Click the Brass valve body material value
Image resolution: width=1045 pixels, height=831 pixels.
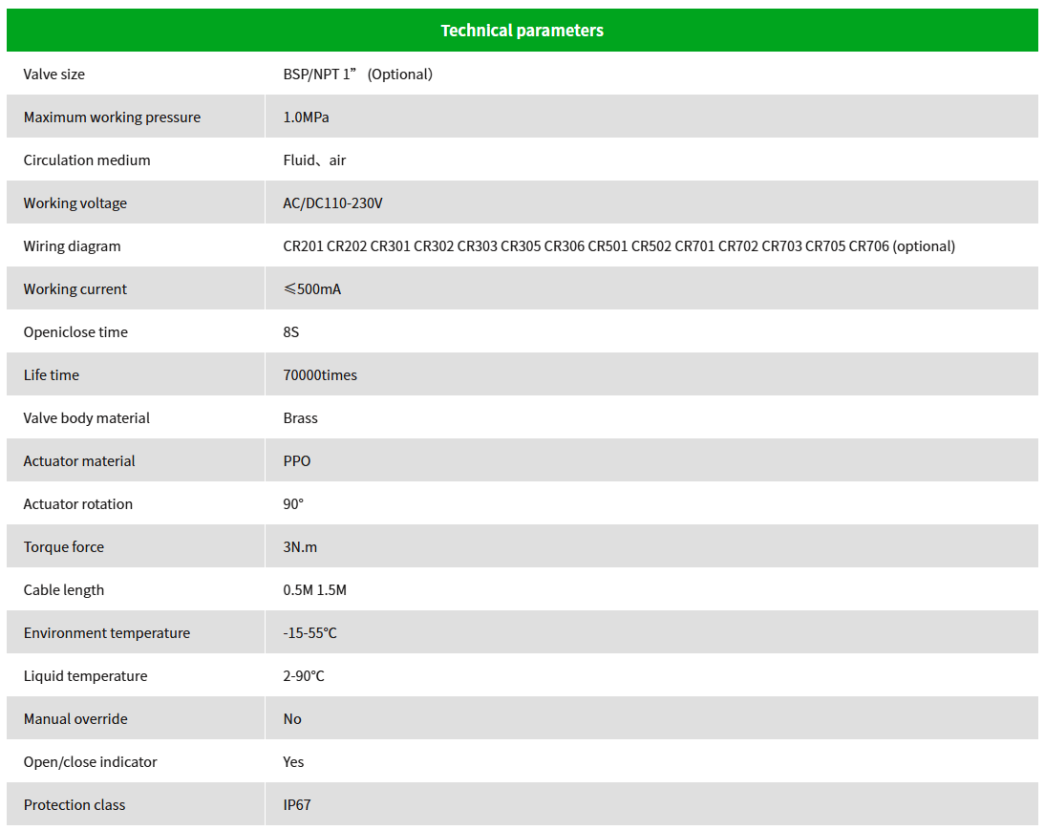pyautogui.click(x=300, y=418)
